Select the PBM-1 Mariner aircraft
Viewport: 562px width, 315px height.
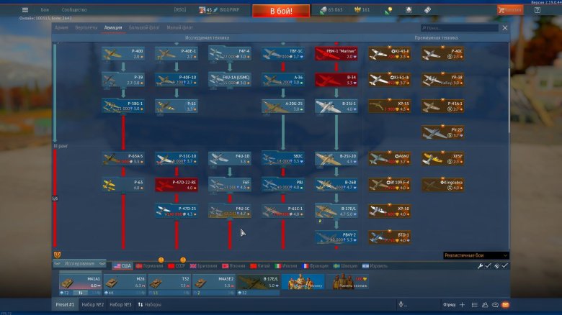(x=336, y=54)
